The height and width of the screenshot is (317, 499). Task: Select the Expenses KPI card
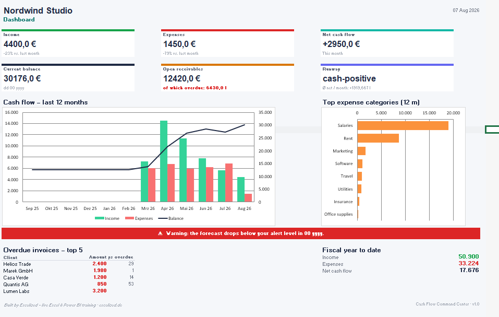[x=227, y=43]
